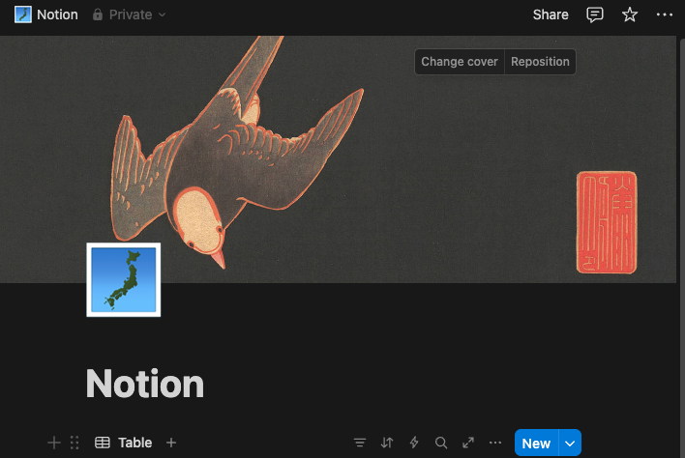This screenshot has width=685, height=458.
Task: Click the Reposition cover button
Action: pos(540,62)
